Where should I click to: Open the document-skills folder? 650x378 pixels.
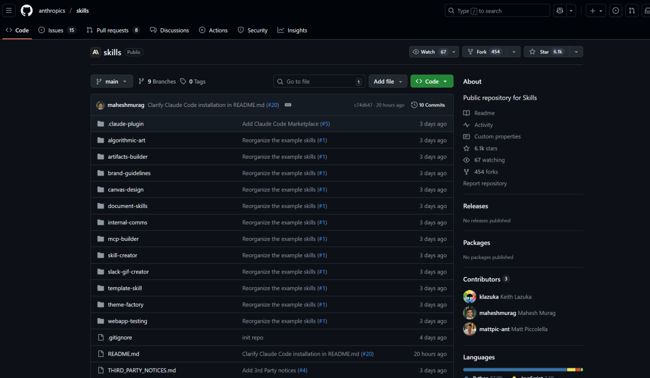click(x=127, y=206)
